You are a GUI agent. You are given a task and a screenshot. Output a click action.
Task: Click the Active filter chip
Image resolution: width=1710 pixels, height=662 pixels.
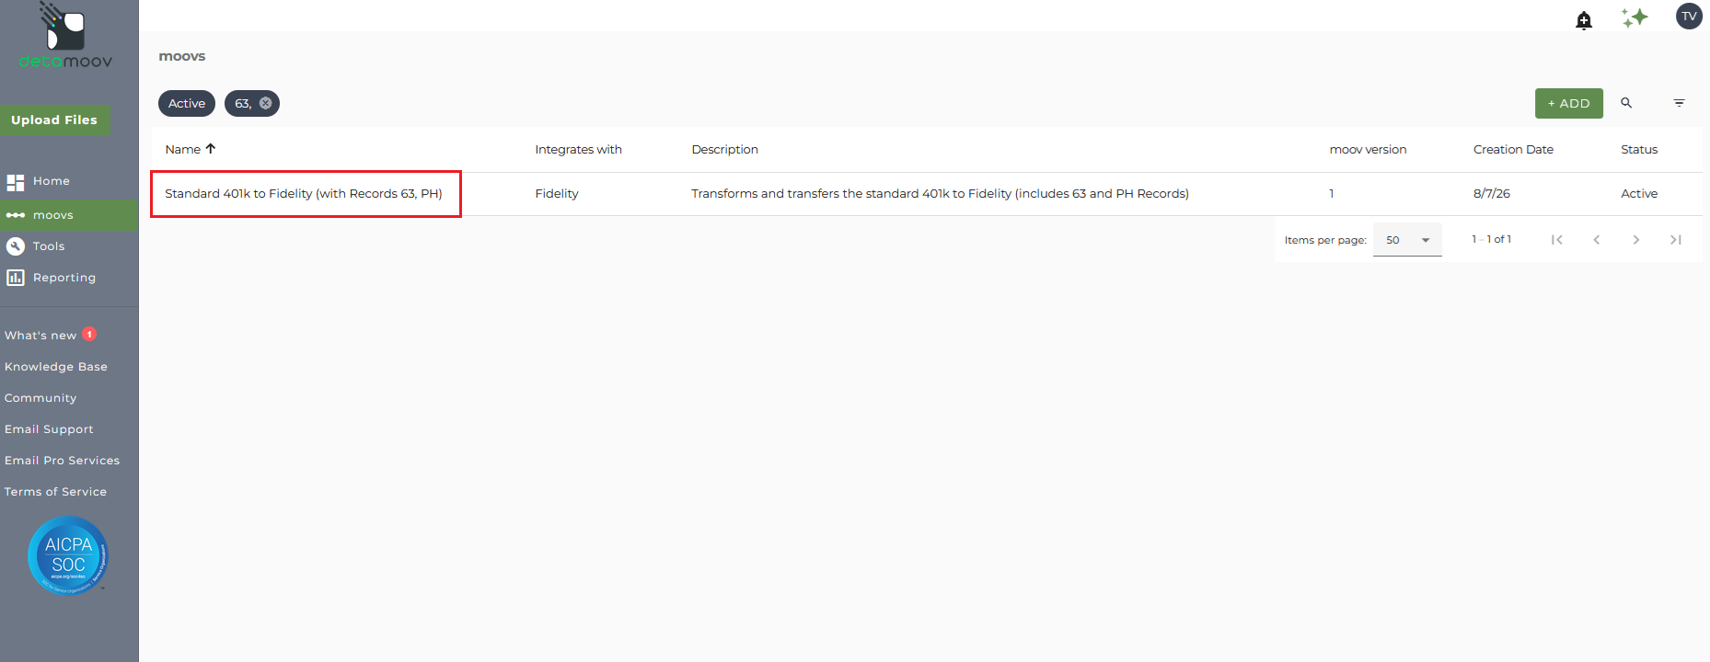pos(187,103)
